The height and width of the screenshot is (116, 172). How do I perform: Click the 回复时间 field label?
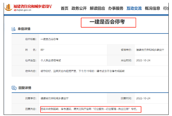[126, 98]
